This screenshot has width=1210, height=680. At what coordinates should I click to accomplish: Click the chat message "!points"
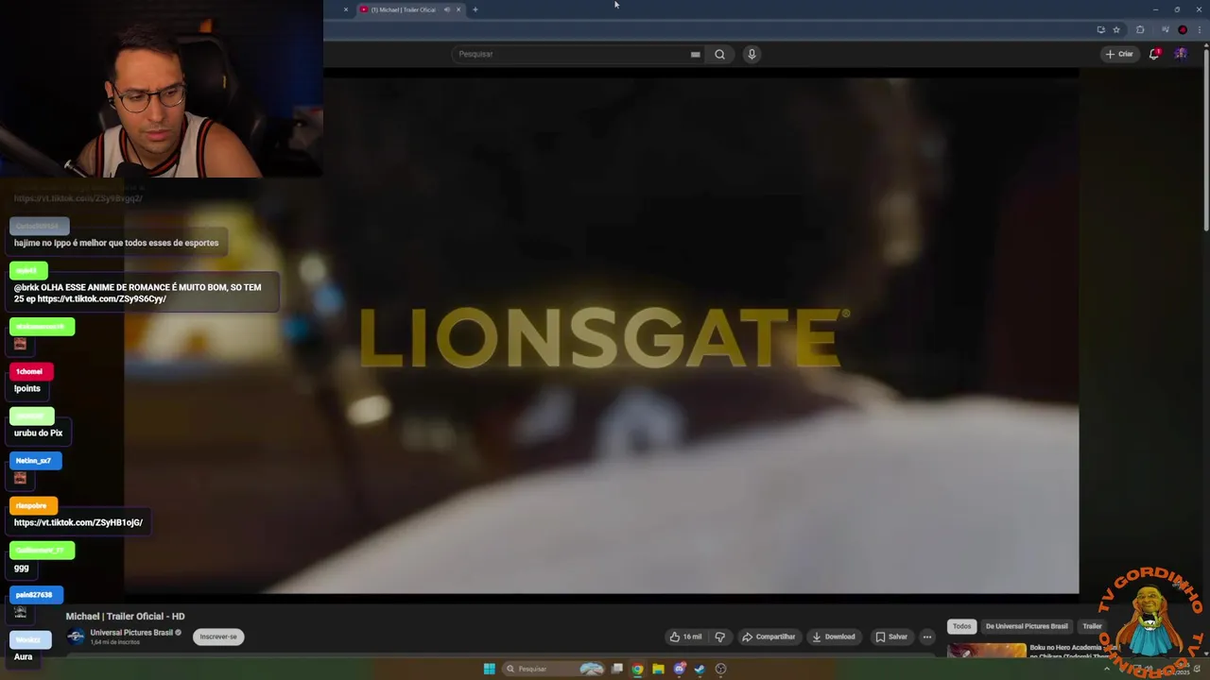click(x=27, y=388)
